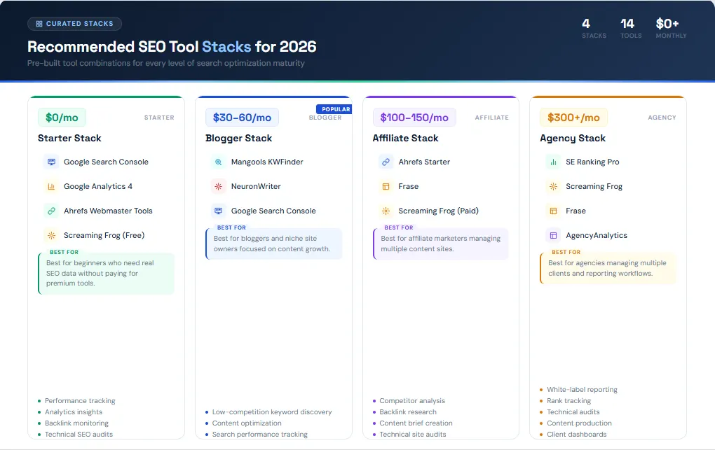The height and width of the screenshot is (450, 715).
Task: Click the Blogger Stack card title
Action: (x=238, y=138)
